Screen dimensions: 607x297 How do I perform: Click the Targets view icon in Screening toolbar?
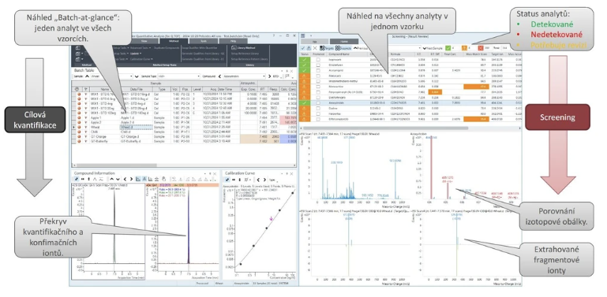point(322,48)
